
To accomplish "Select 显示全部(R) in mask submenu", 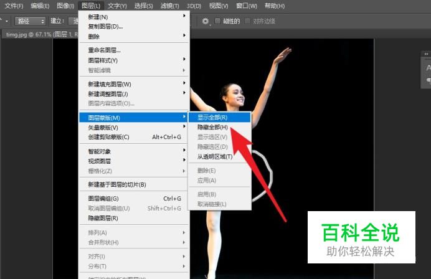I will click(x=219, y=117).
